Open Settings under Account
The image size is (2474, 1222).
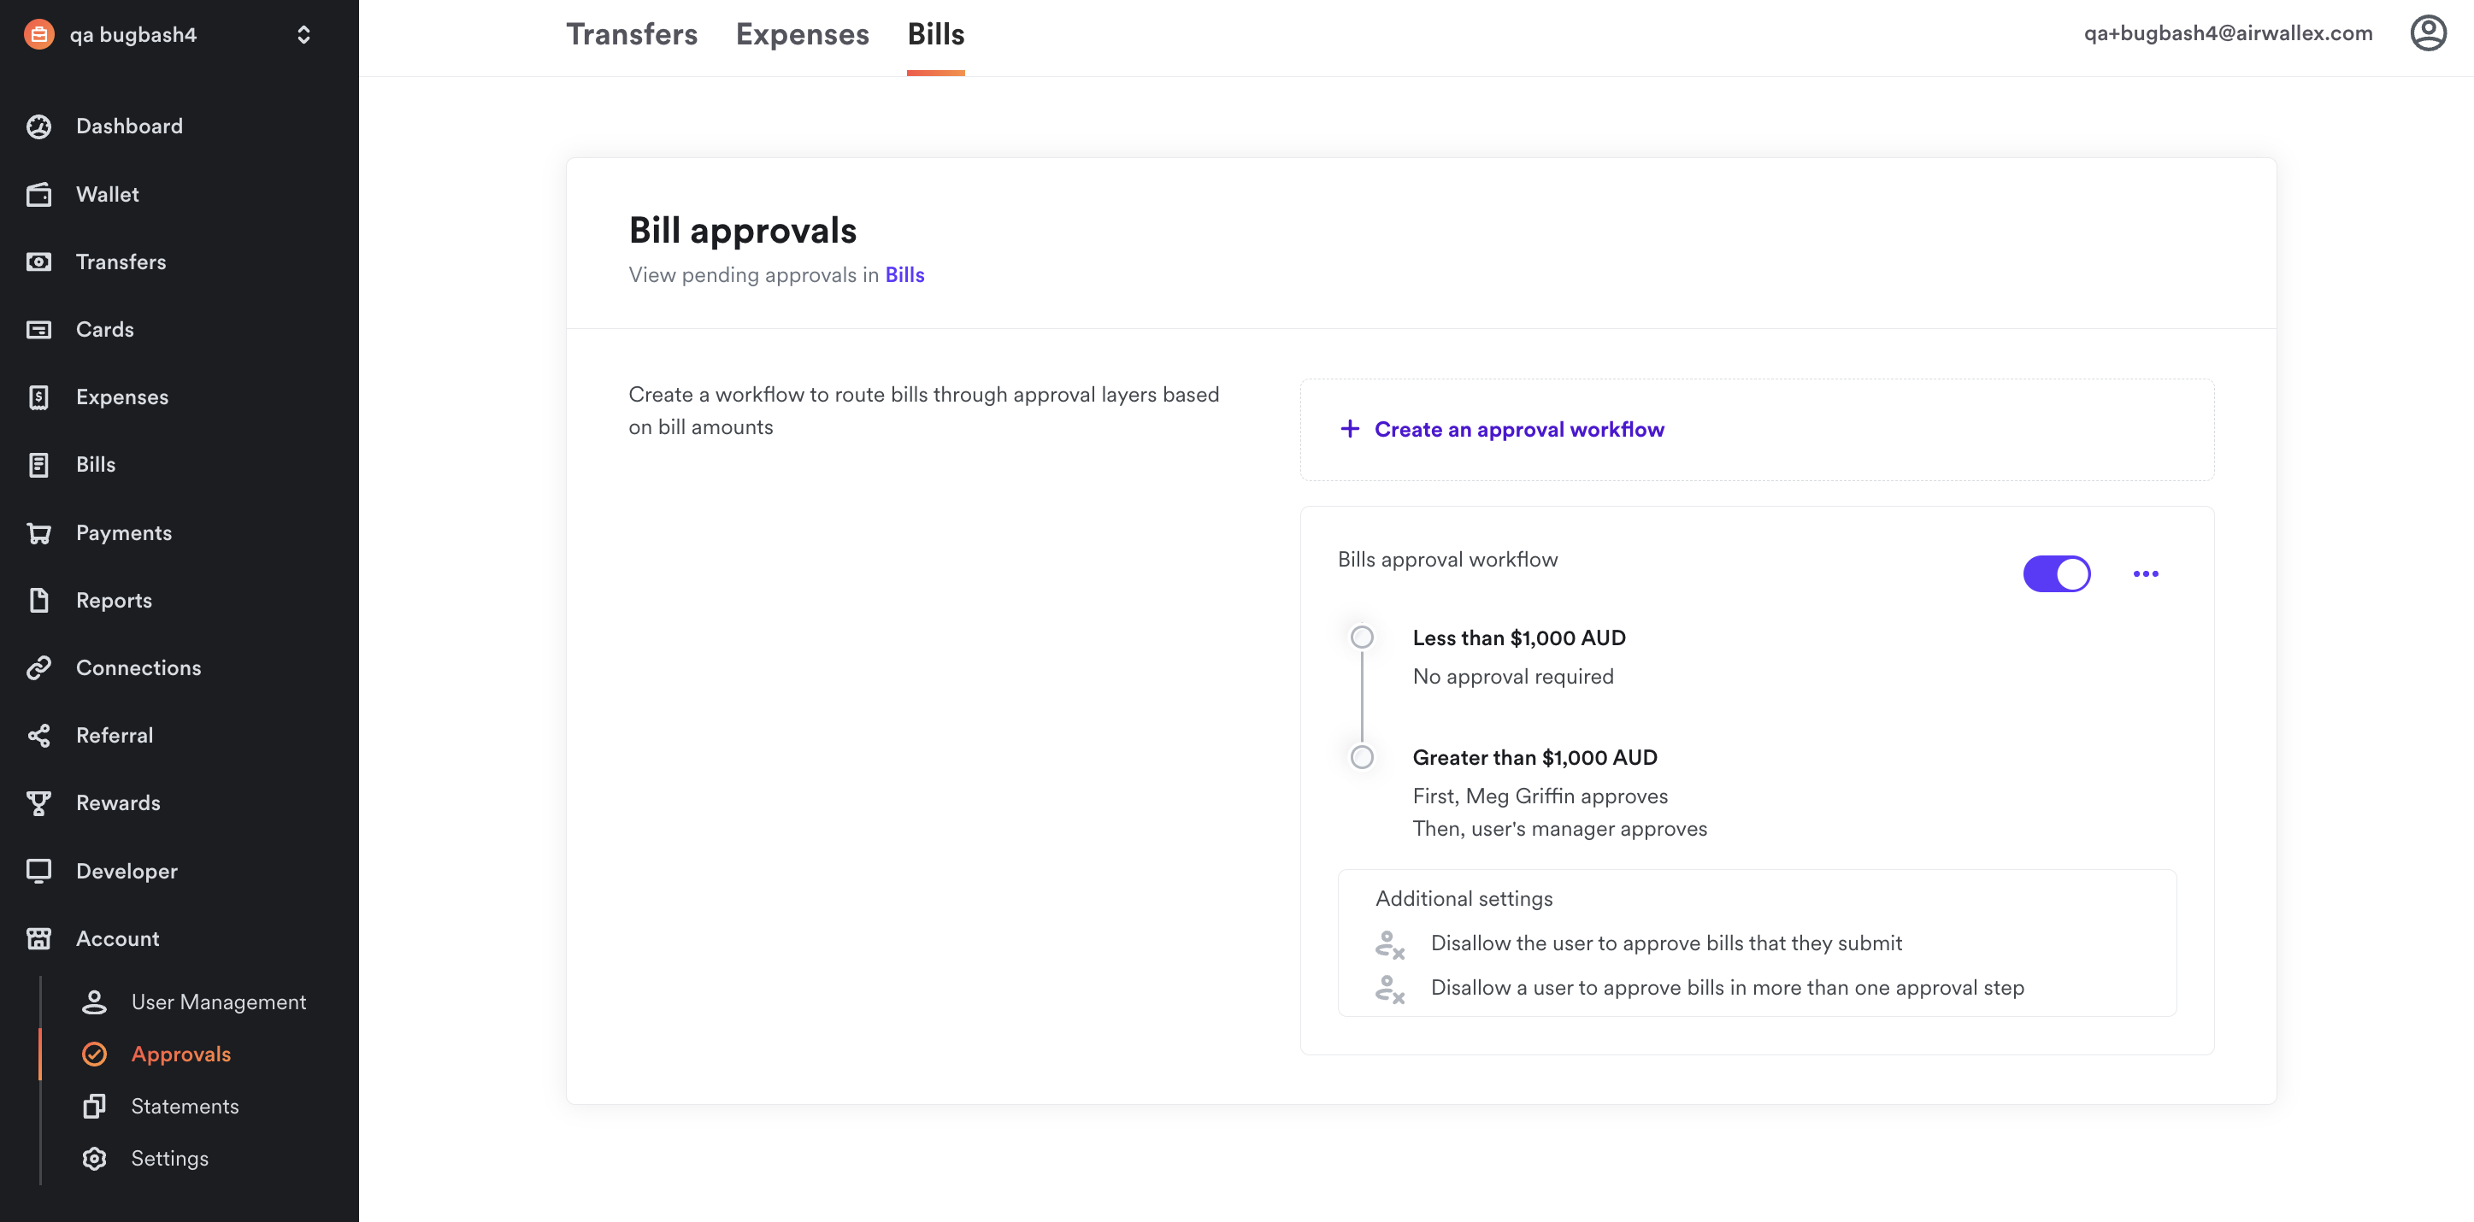pyautogui.click(x=170, y=1159)
